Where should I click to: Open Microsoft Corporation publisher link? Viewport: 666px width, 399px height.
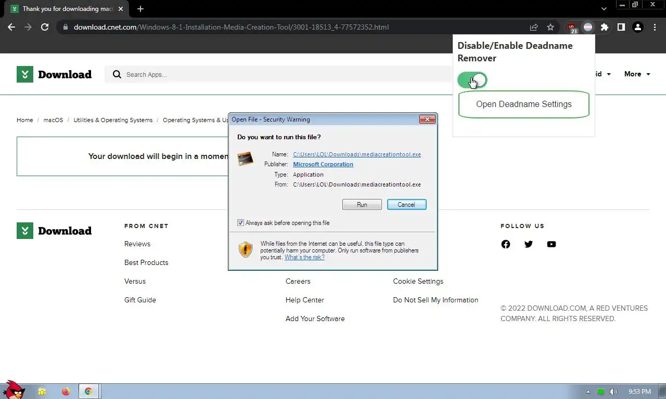(323, 164)
